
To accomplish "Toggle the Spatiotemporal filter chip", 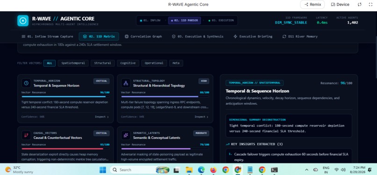I will (73, 63).
